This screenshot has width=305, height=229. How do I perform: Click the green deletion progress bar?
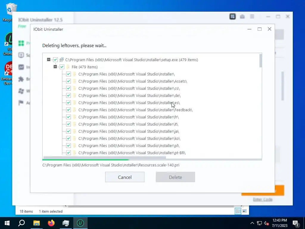coord(85,160)
